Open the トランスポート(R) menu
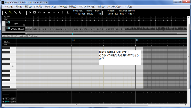 pyautogui.click(x=87, y=6)
